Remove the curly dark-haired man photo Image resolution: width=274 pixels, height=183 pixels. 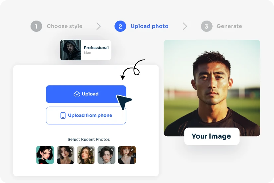pos(112,150)
